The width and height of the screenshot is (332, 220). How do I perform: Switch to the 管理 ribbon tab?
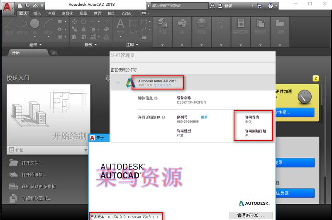point(98,13)
